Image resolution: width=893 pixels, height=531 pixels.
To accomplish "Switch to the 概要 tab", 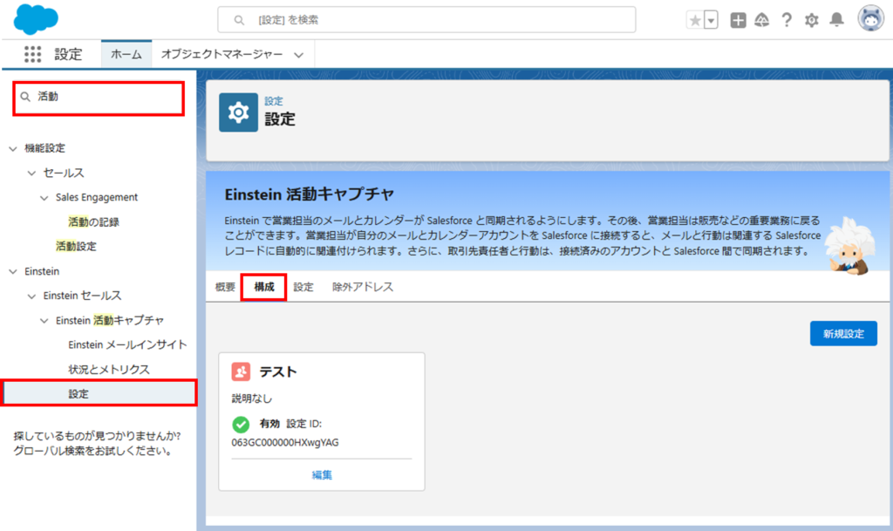I will click(225, 287).
